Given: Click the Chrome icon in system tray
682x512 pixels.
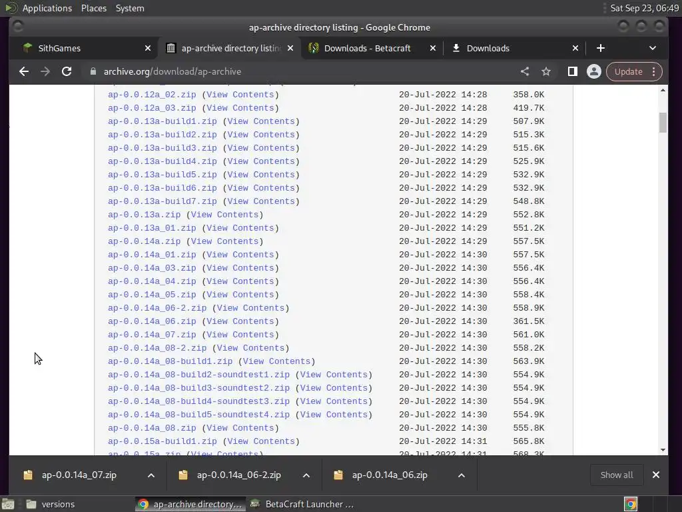Looking at the screenshot, I should [x=631, y=504].
